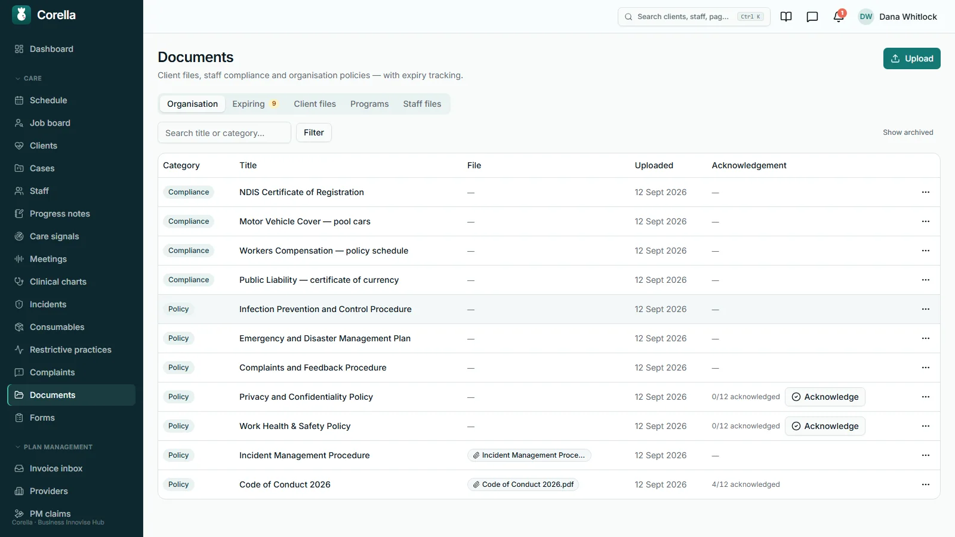Open row menu for Work Health & Safety Policy
The image size is (955, 537).
coord(926,426)
